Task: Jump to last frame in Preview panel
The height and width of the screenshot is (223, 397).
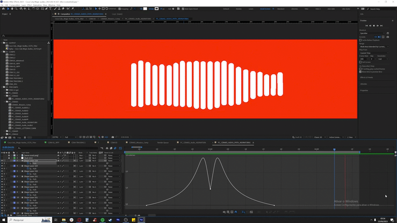Action: (x=381, y=26)
